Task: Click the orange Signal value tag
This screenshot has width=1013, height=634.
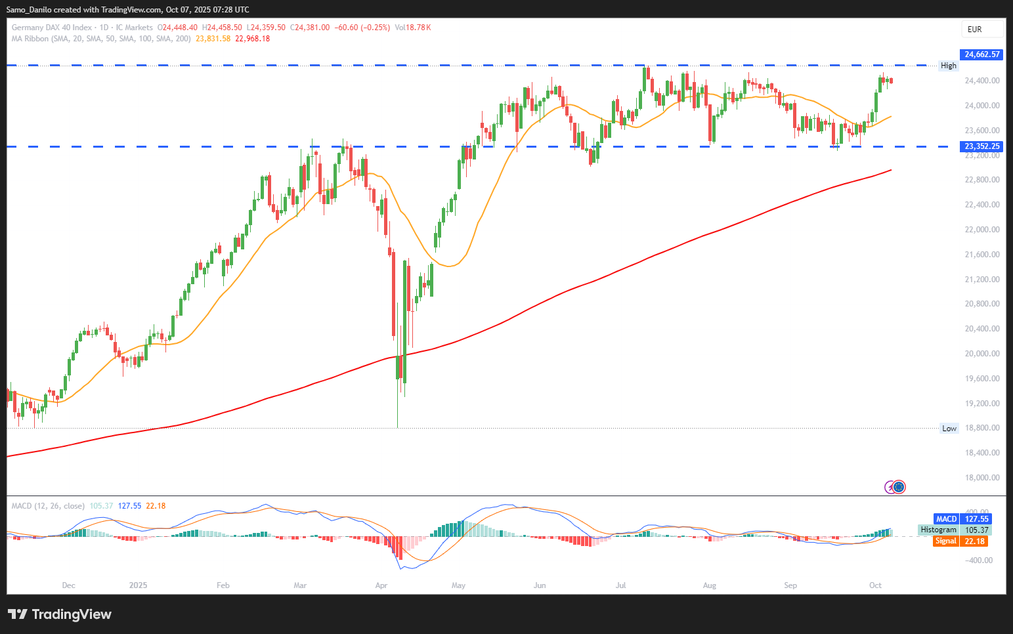Action: tap(960, 541)
